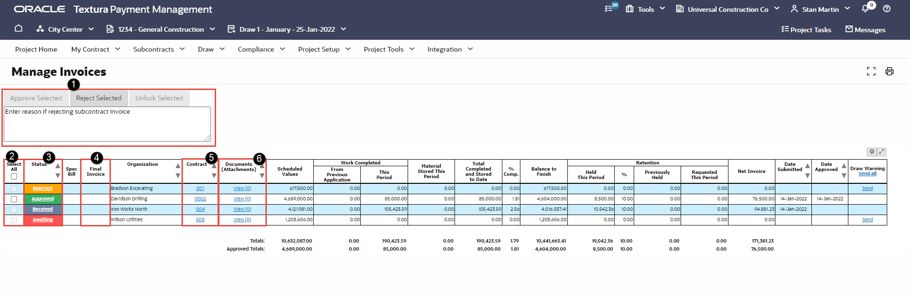Open the Received status link
The width and height of the screenshot is (910, 297).
coord(43,209)
